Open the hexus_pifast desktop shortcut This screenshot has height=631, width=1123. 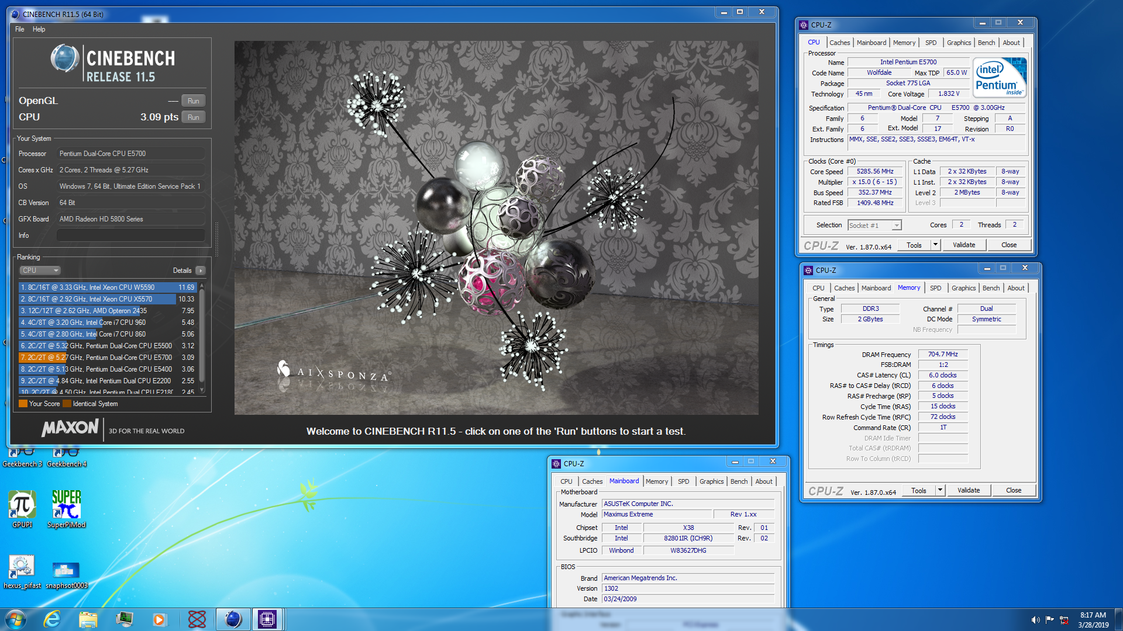[22, 572]
